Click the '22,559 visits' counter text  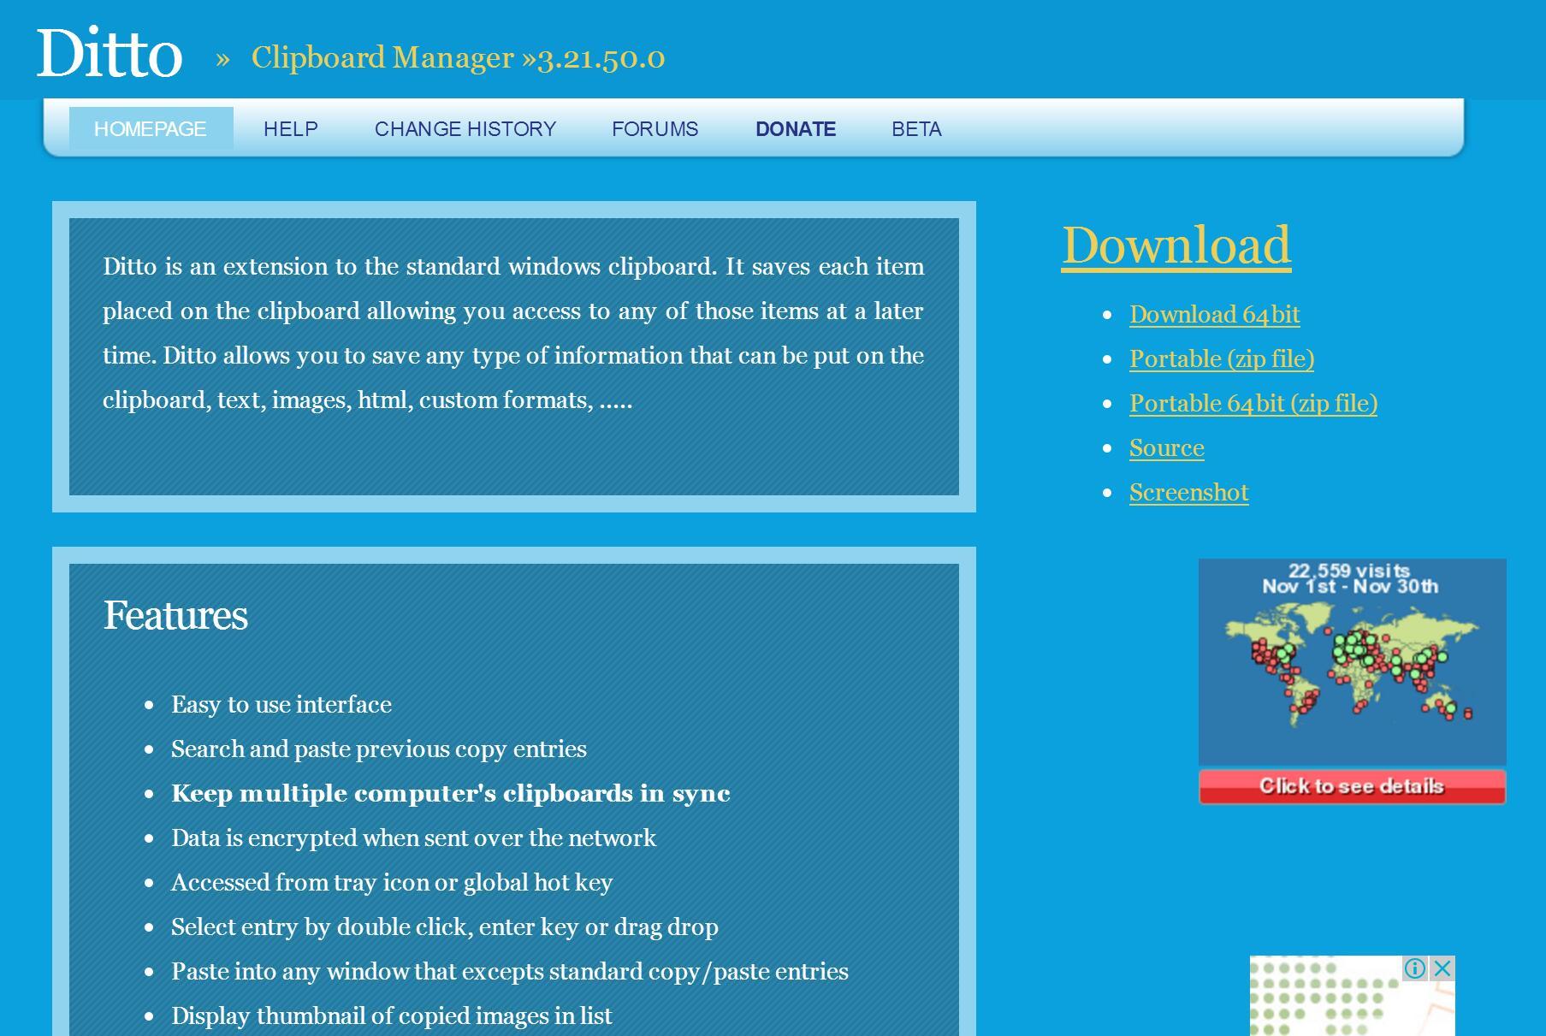[1349, 571]
